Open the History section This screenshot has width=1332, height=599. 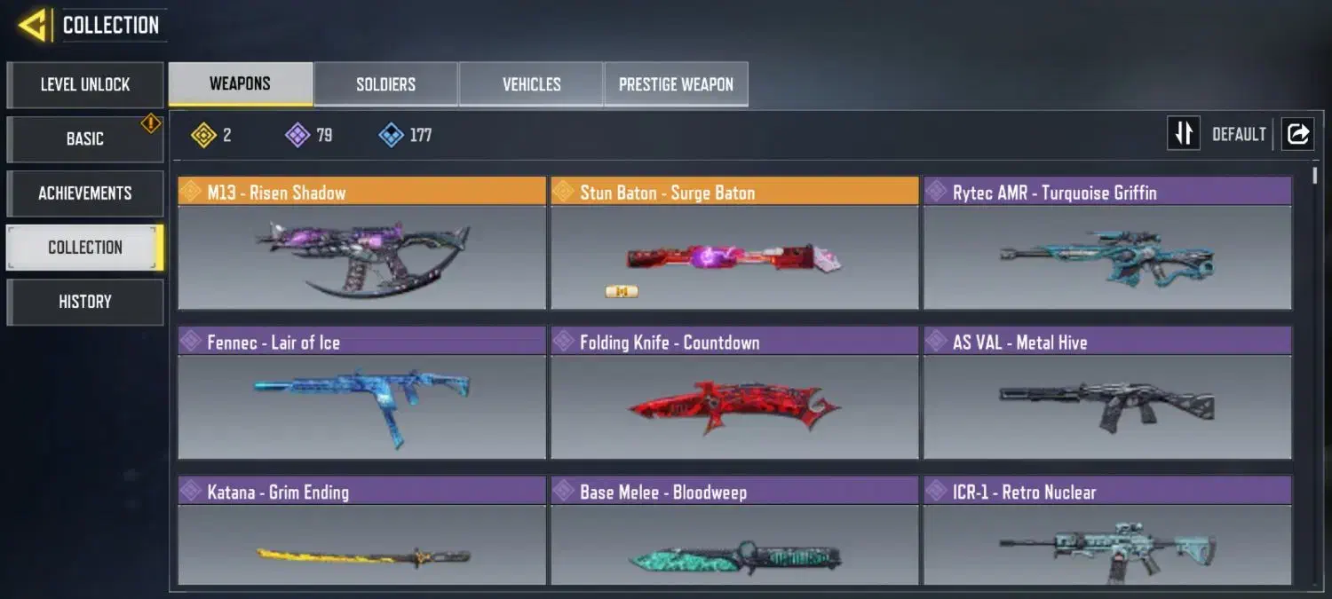pyautogui.click(x=85, y=302)
